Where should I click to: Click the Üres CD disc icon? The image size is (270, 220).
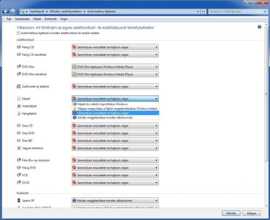tap(19, 125)
